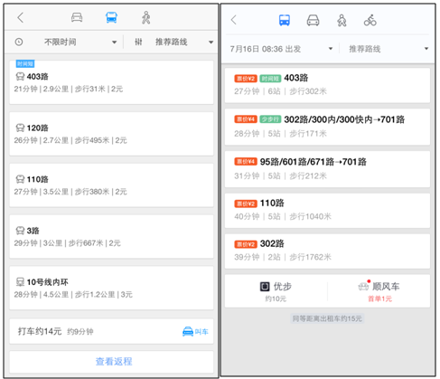Open the 110路 27分钟 route card
The image size is (440, 379).
coord(111,185)
